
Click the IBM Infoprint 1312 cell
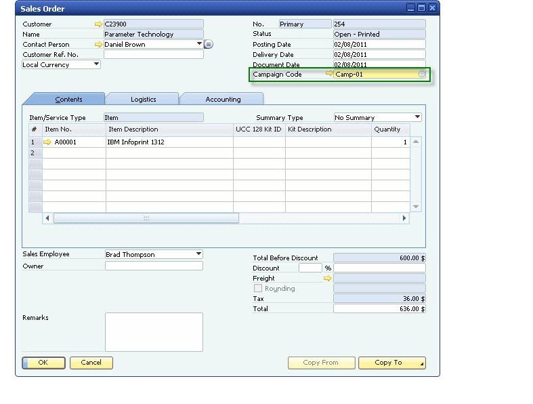pos(169,142)
